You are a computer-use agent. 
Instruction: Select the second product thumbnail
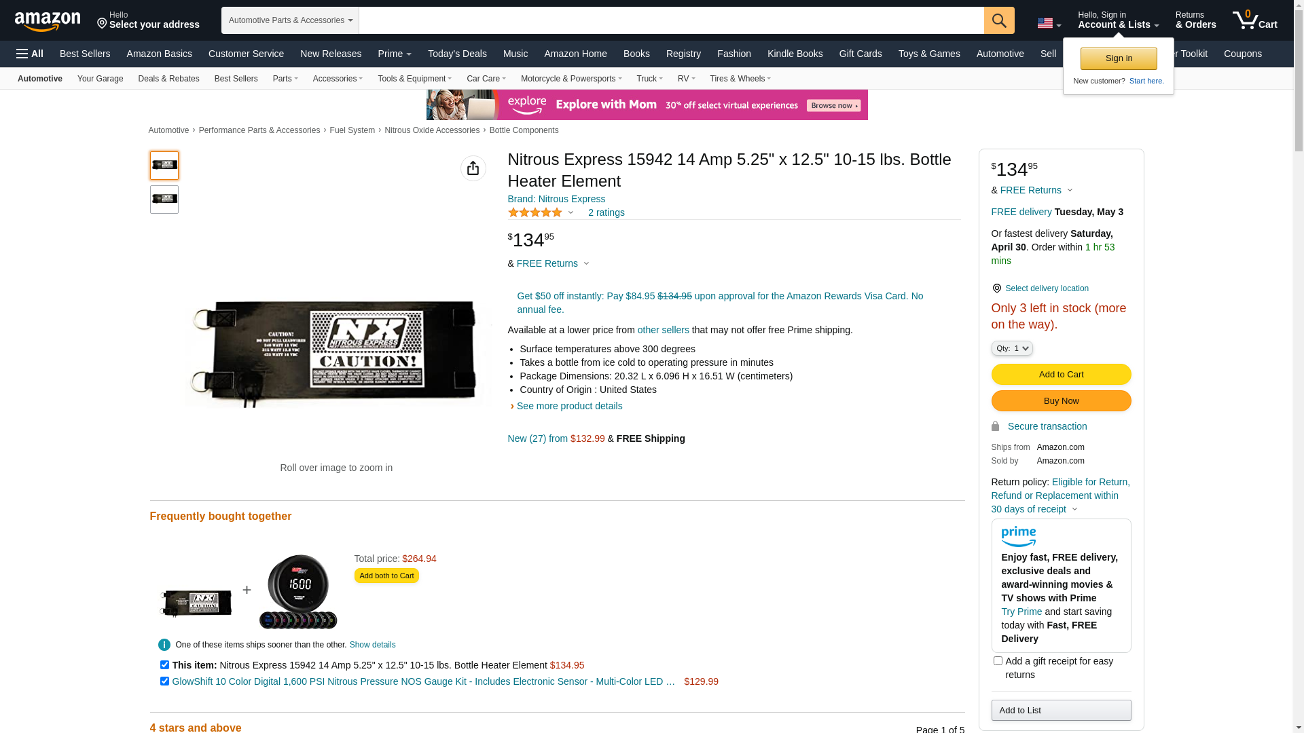click(164, 200)
